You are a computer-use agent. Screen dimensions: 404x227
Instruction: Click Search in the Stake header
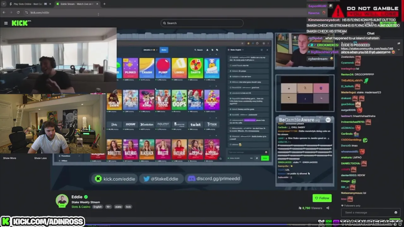[x=199, y=50]
